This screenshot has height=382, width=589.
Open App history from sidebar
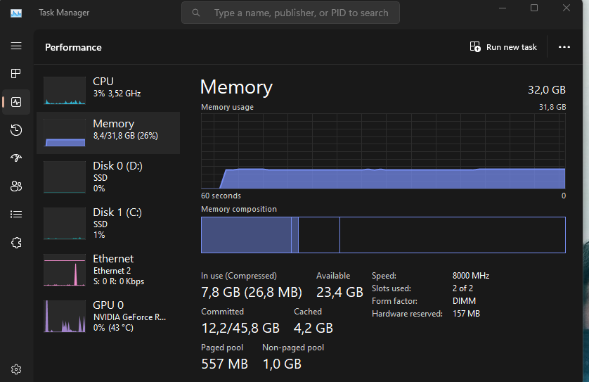pyautogui.click(x=16, y=130)
